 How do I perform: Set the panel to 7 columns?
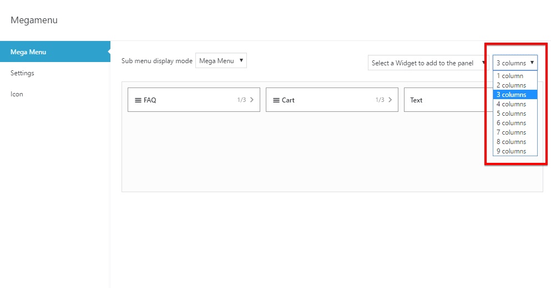[x=511, y=132]
